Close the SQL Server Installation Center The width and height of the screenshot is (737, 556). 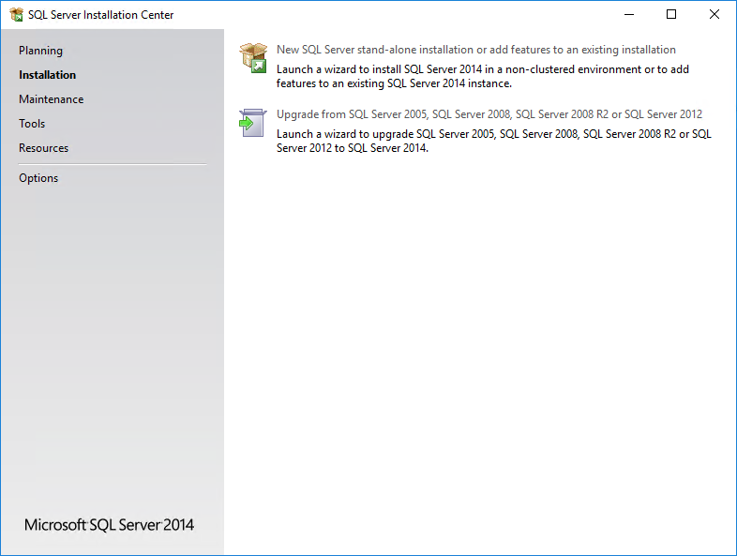(x=714, y=15)
